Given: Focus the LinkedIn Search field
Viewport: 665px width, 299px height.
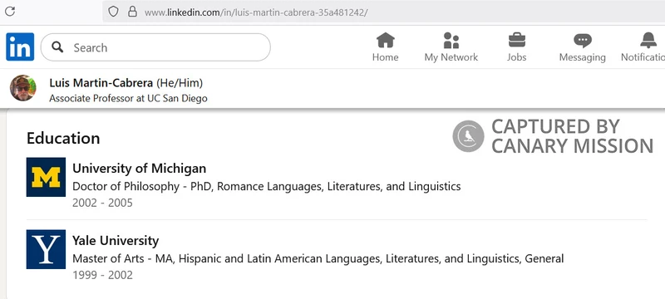Looking at the screenshot, I should [155, 47].
